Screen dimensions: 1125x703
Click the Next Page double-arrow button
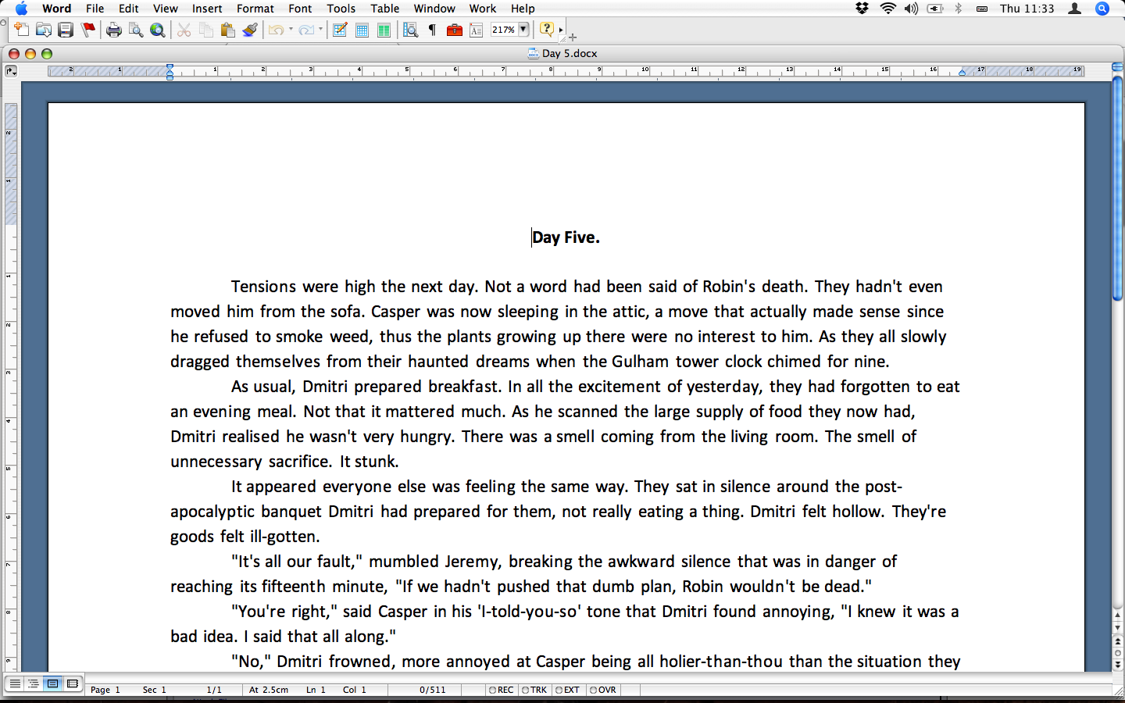(x=1118, y=665)
